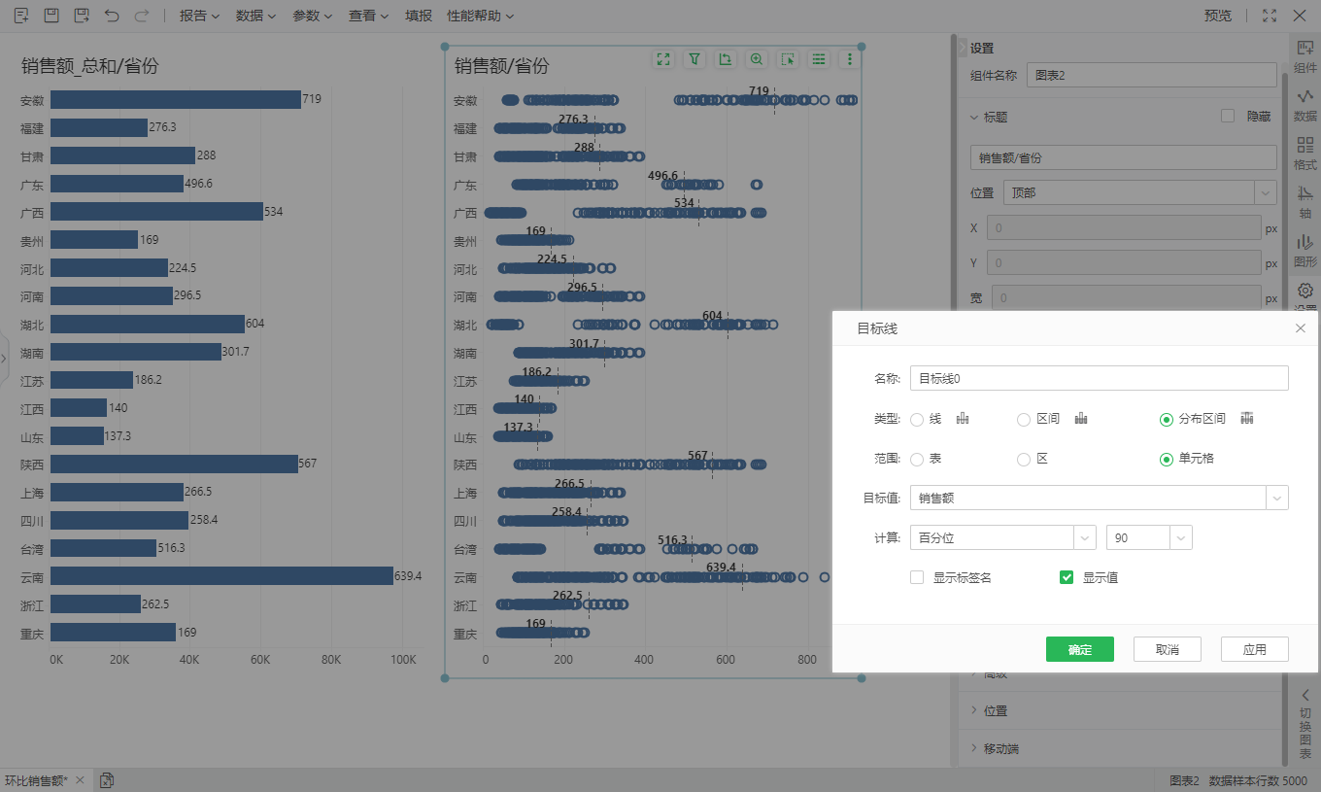
Task: Open the 目标值 dropdown showing 销售额
Action: (x=1099, y=498)
